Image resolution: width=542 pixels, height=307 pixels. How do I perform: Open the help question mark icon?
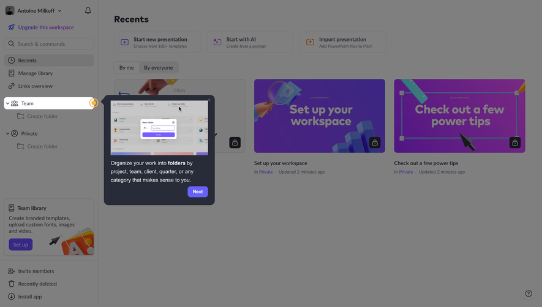click(x=529, y=294)
